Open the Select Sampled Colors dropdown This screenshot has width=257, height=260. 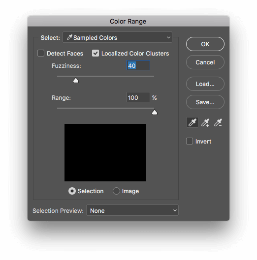point(118,37)
